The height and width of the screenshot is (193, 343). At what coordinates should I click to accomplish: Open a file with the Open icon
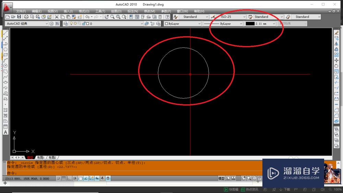(13, 17)
